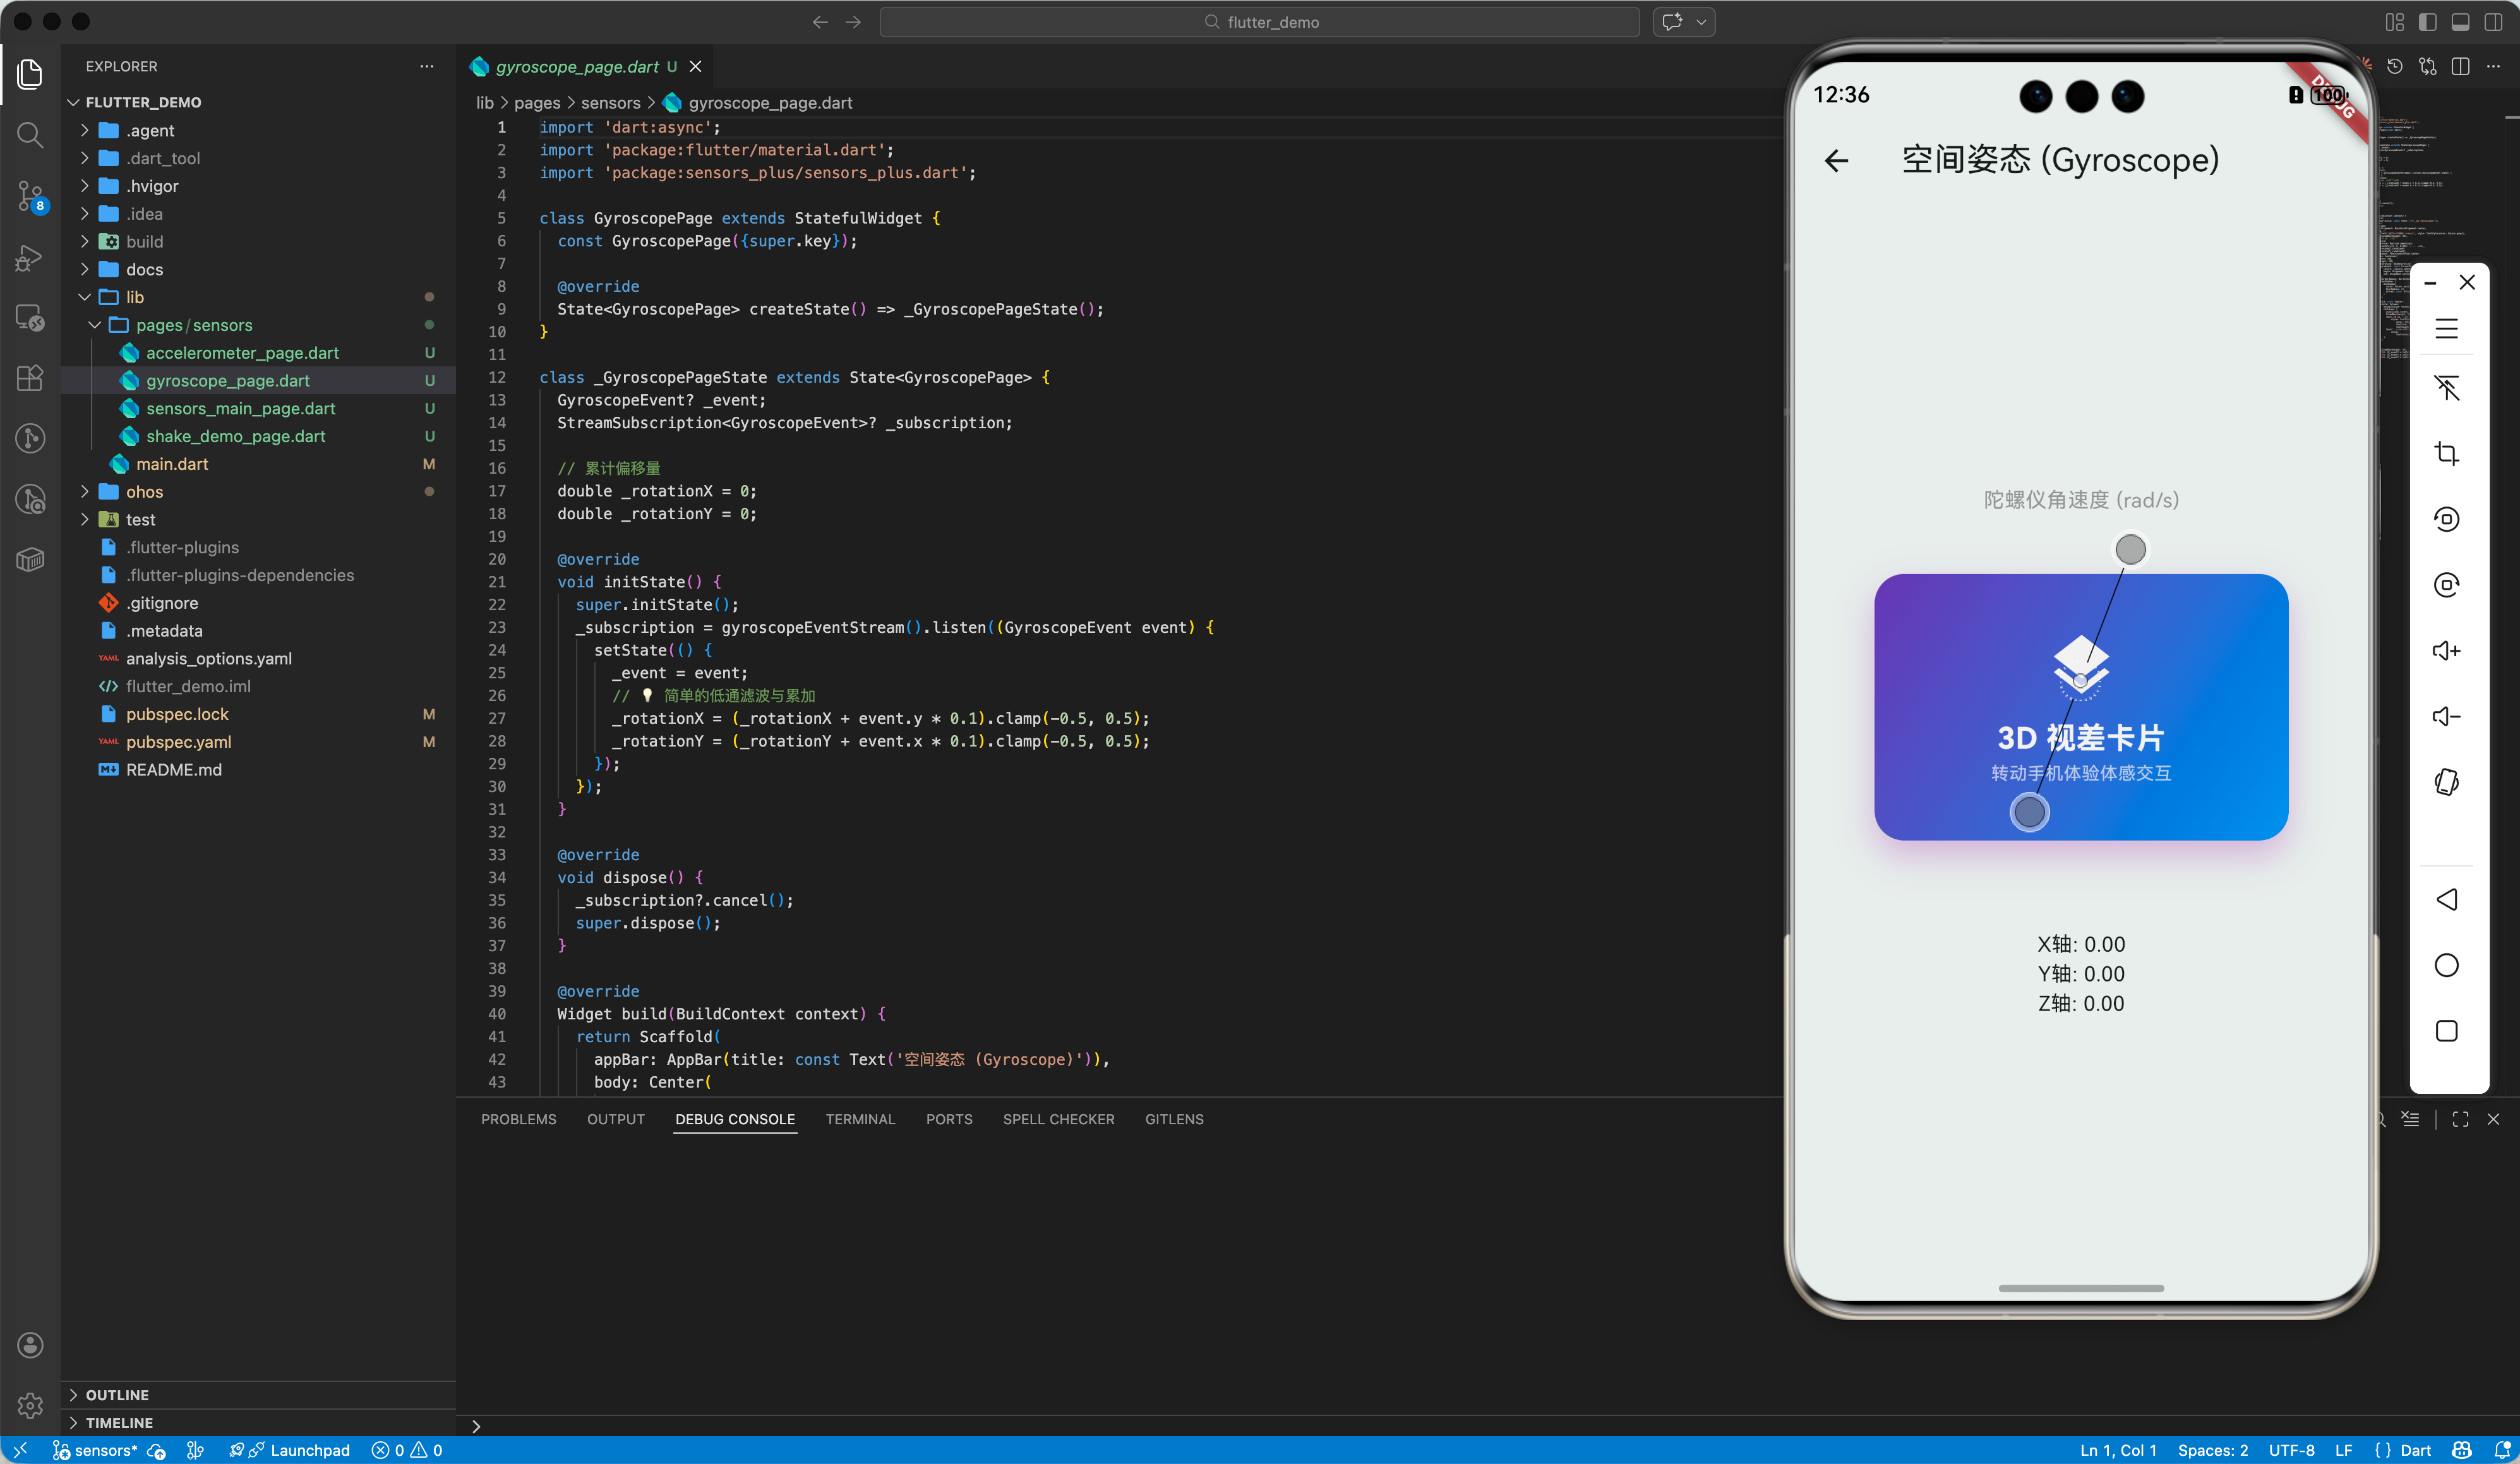Switch to the PROBLEMS tab
Viewport: 2520px width, 1464px height.
518,1120
